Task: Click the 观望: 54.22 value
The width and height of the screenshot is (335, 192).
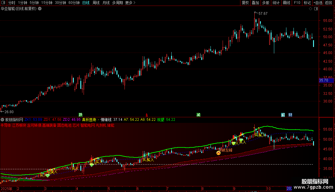Action: click(166, 120)
